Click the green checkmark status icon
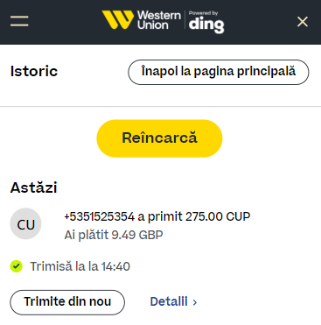The image size is (321, 325). click(x=17, y=266)
